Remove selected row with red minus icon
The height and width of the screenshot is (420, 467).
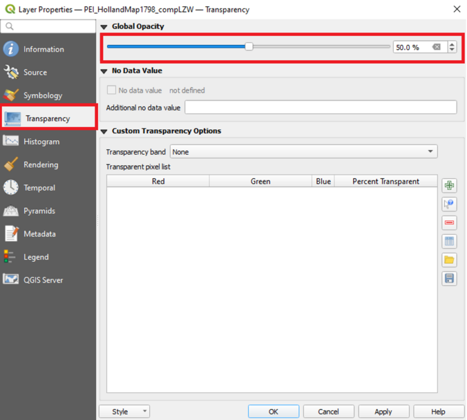[449, 223]
